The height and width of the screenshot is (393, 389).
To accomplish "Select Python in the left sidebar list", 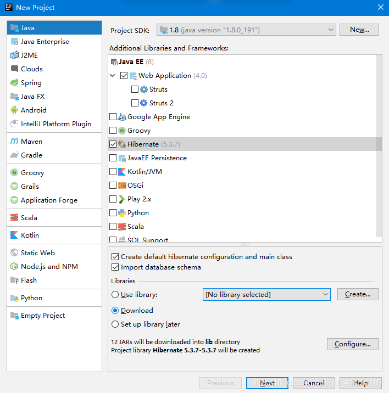I will (54, 297).
